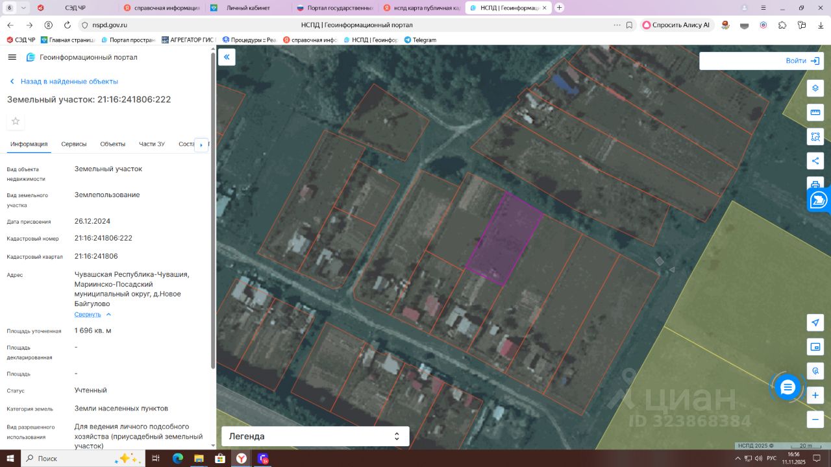Collapse the address with the Свернуть link
The width and height of the screenshot is (831, 467).
coord(93,315)
